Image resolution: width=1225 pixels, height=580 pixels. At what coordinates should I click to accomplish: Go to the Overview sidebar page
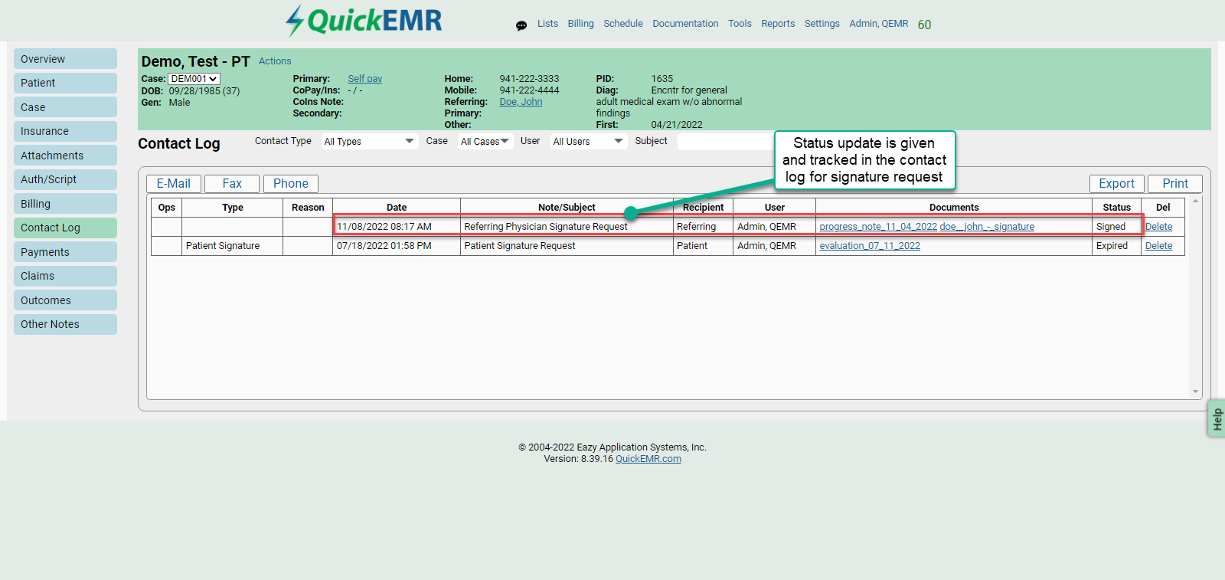pos(65,59)
